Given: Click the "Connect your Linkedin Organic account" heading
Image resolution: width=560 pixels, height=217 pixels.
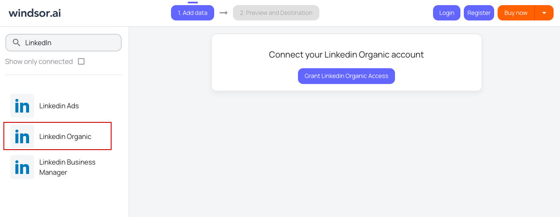Looking at the screenshot, I should click(x=346, y=55).
